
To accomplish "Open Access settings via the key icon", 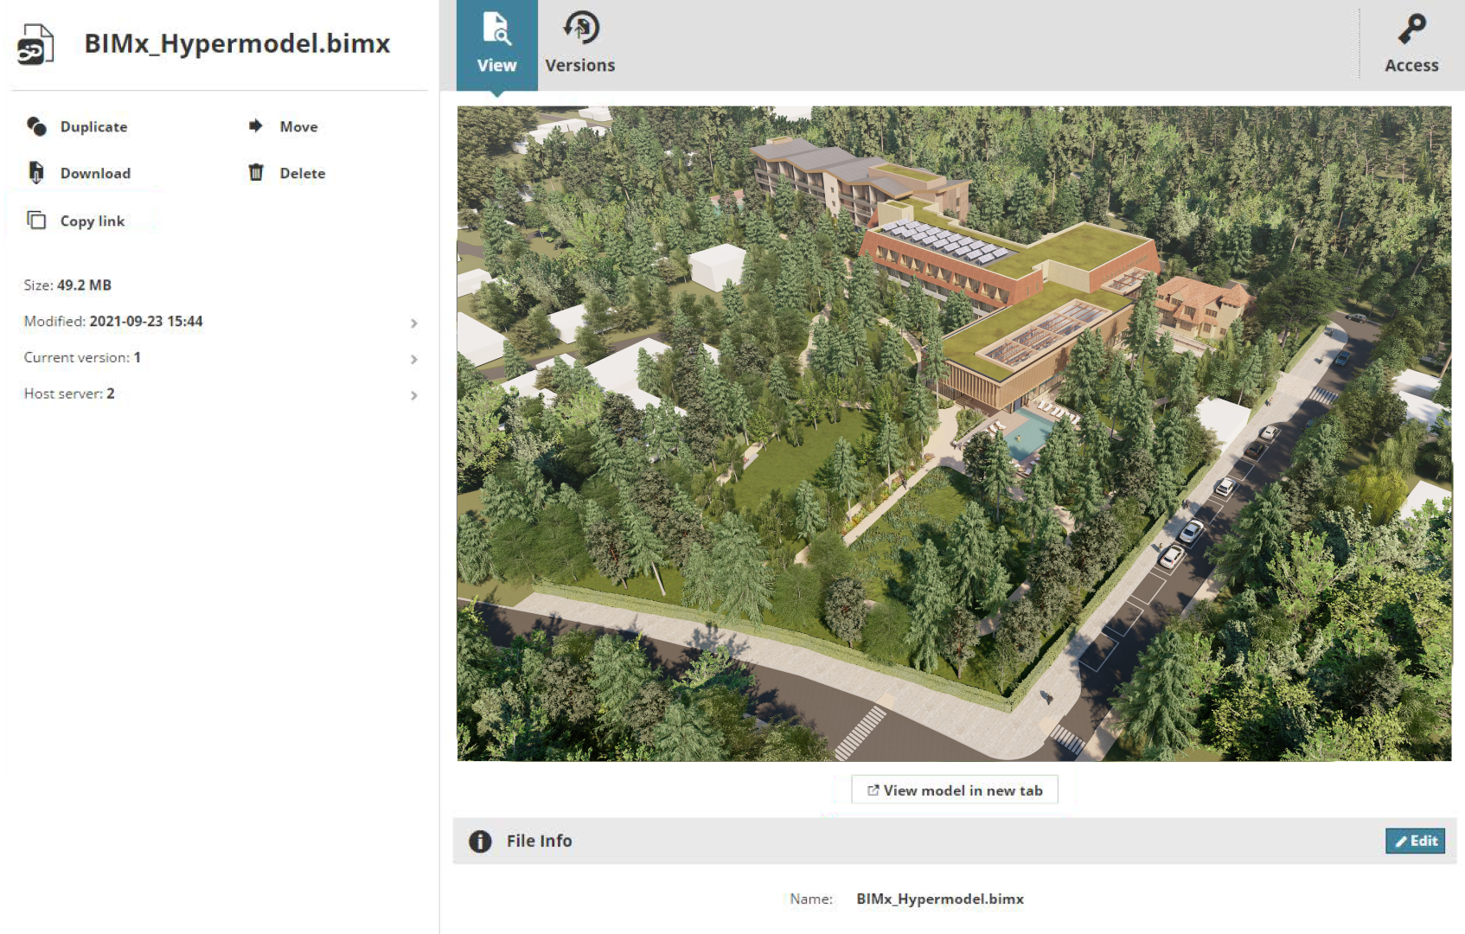I will pos(1411,29).
